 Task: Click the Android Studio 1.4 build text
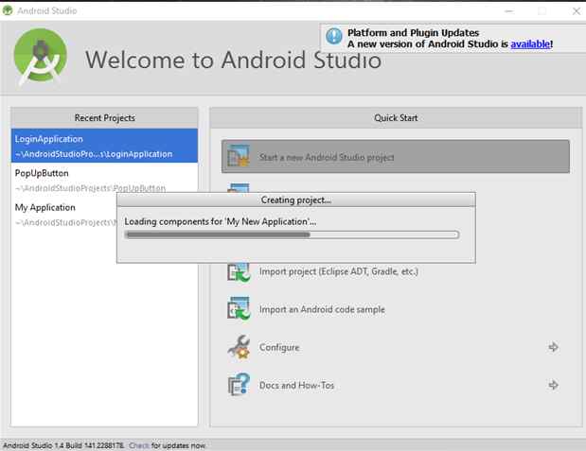63,445
